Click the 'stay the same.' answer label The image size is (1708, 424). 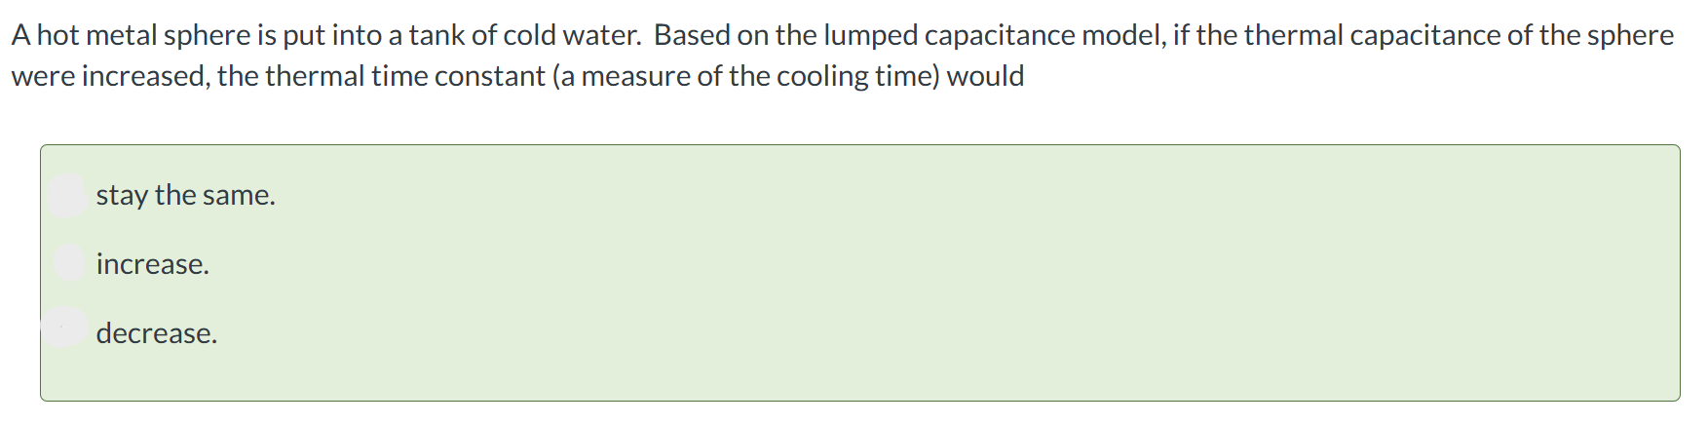click(185, 195)
